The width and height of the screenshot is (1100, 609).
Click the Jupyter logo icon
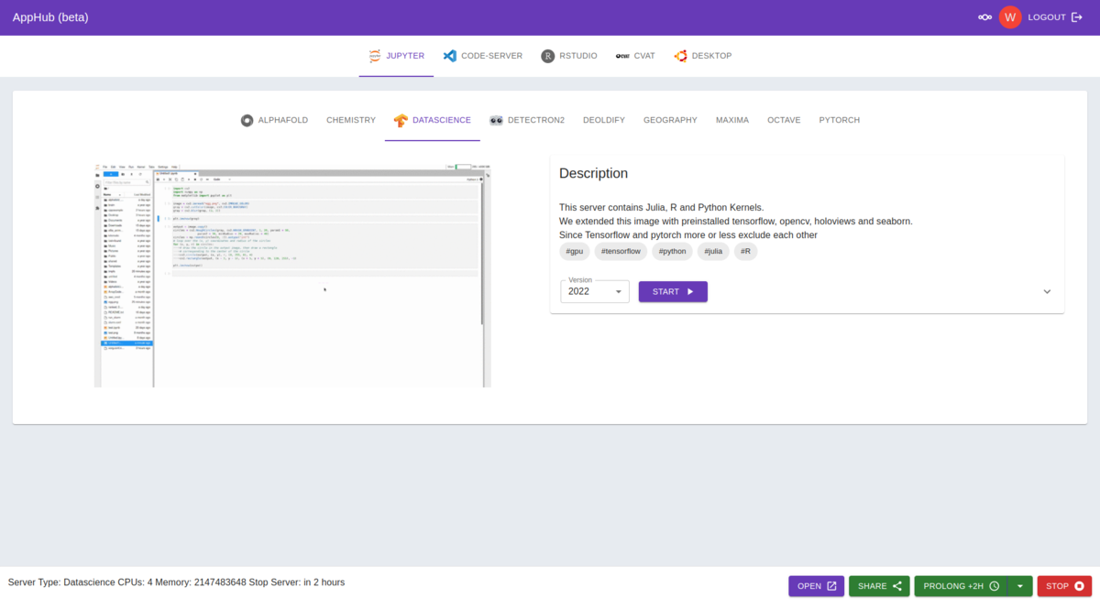(x=374, y=56)
